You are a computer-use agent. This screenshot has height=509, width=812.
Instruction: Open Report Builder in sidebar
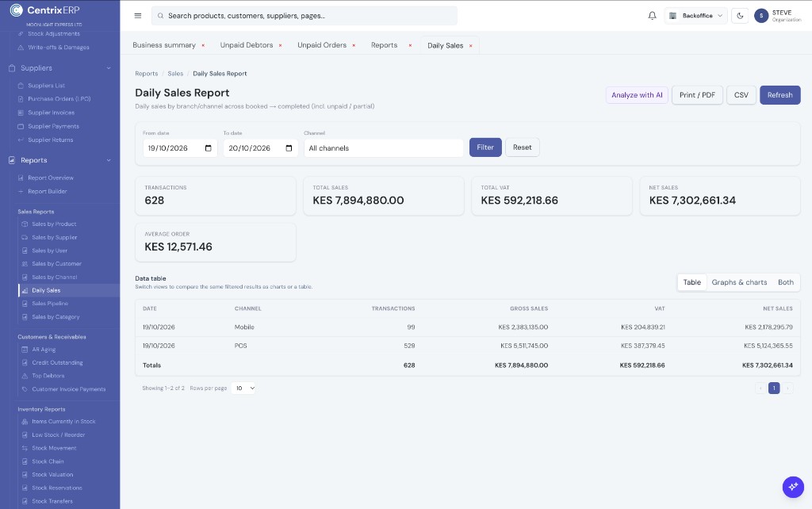[47, 191]
